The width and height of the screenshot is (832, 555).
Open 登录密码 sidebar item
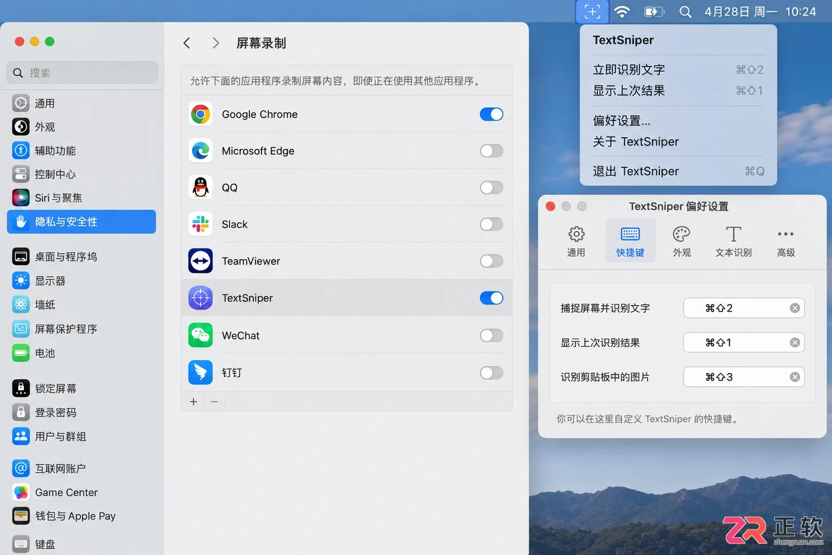(x=81, y=413)
